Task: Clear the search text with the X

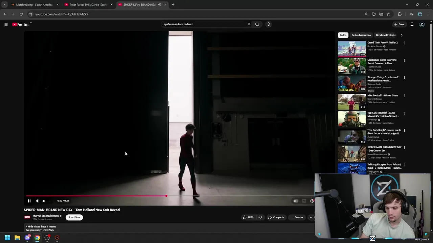Action: click(249, 24)
